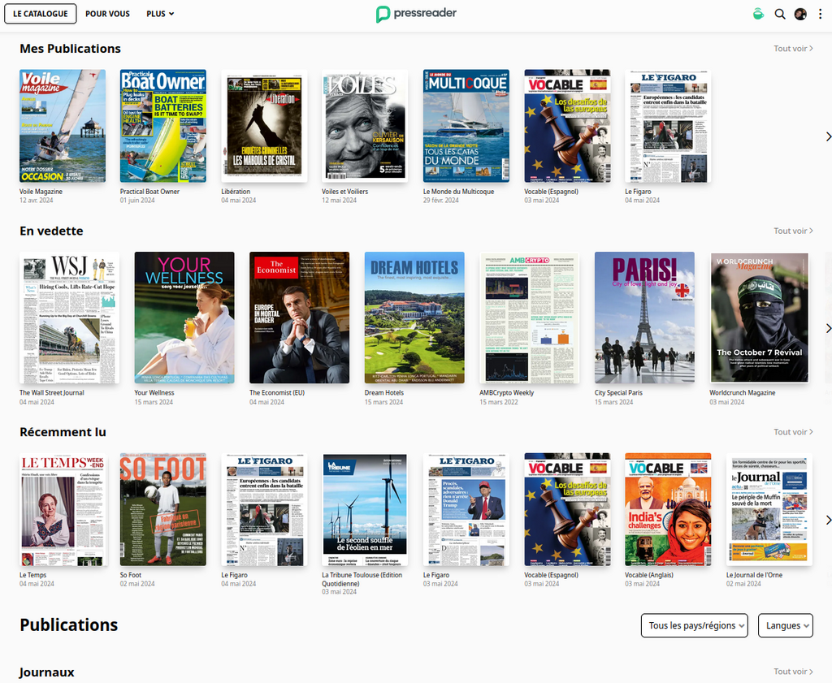
Task: Show next items in Récemment lu carousel
Action: click(828, 520)
